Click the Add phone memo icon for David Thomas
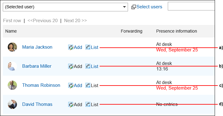 pos(71,105)
